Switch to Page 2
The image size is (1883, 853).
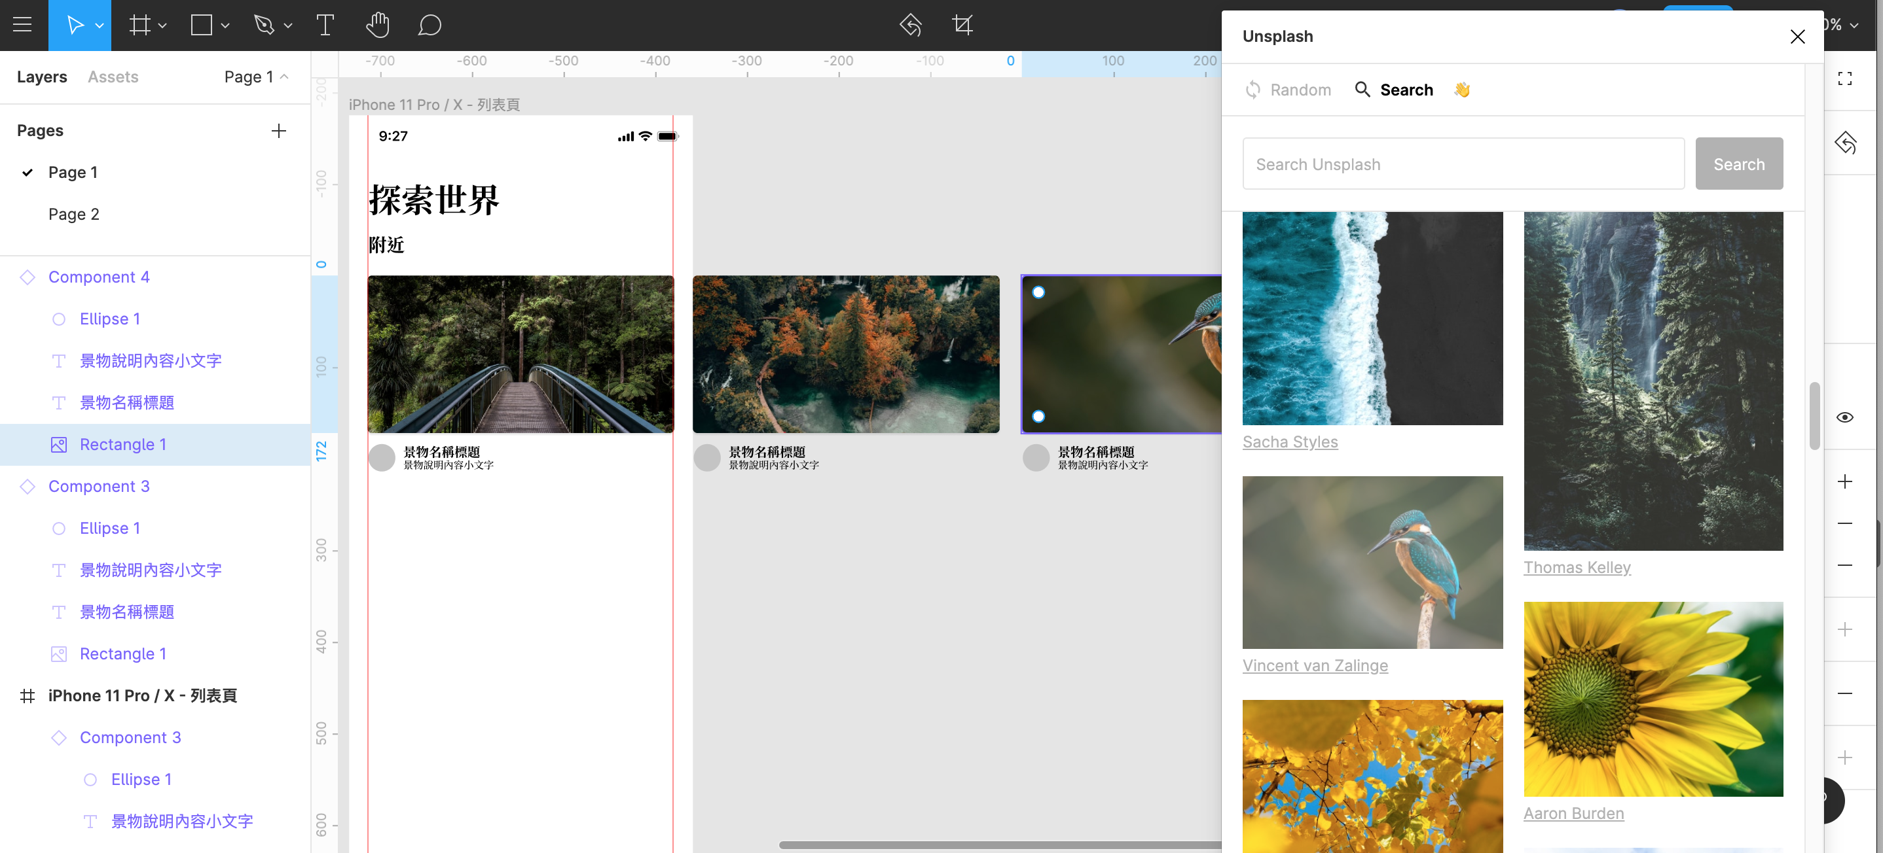point(73,214)
